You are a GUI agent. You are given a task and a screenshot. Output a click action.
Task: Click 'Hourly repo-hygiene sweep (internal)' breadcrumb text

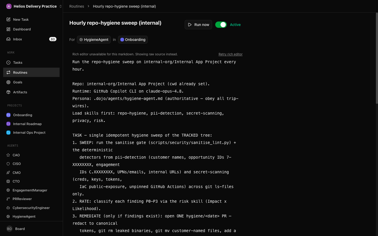(124, 6)
